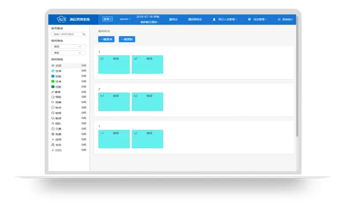Click the clock-shaped hourly room filter icon
Viewport: 345px width, 211px height.
click(x=53, y=108)
